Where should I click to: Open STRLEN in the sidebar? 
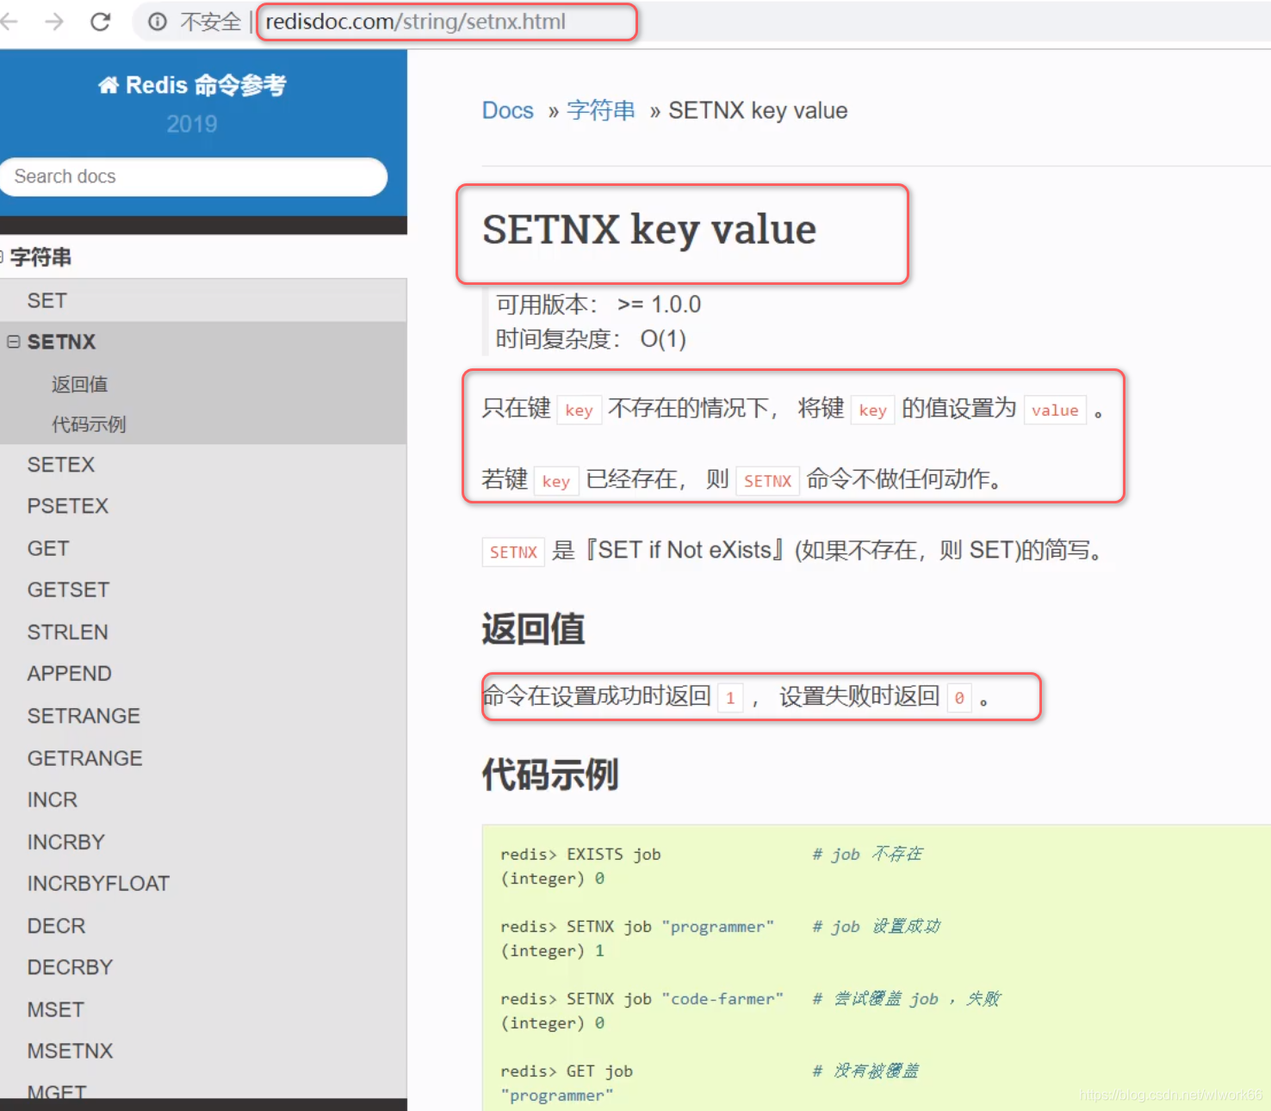[68, 632]
